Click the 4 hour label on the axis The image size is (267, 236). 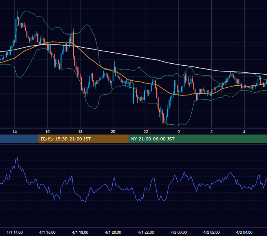point(244,132)
